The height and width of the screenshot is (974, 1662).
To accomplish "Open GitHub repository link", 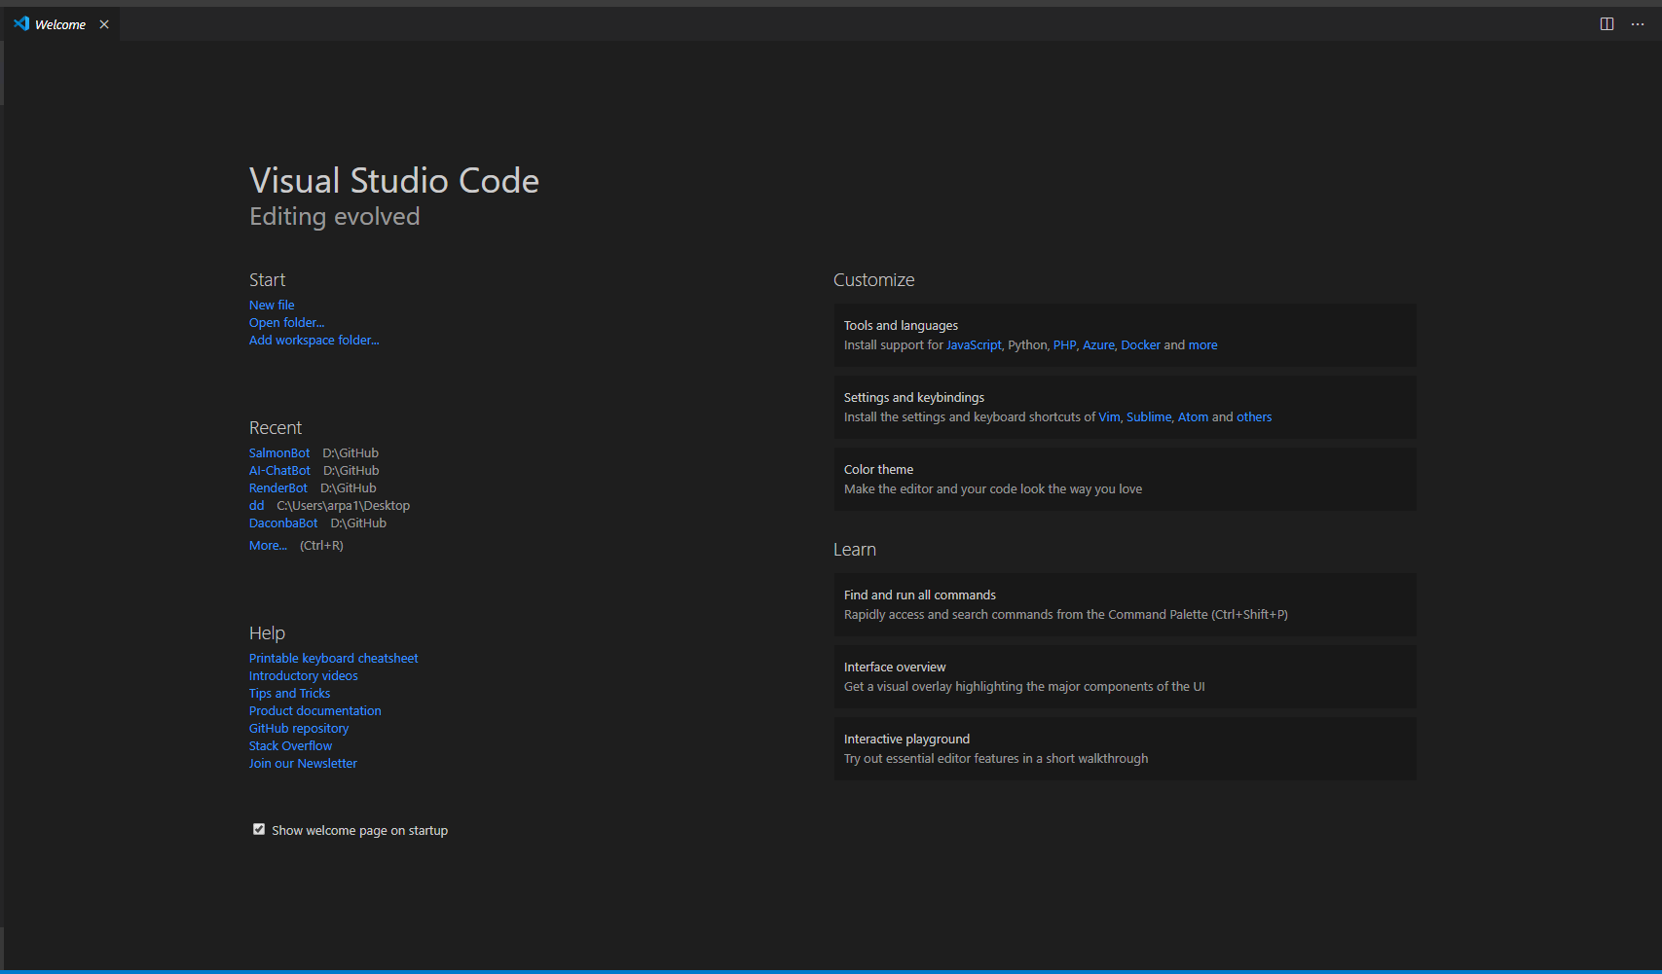I will (x=298, y=728).
